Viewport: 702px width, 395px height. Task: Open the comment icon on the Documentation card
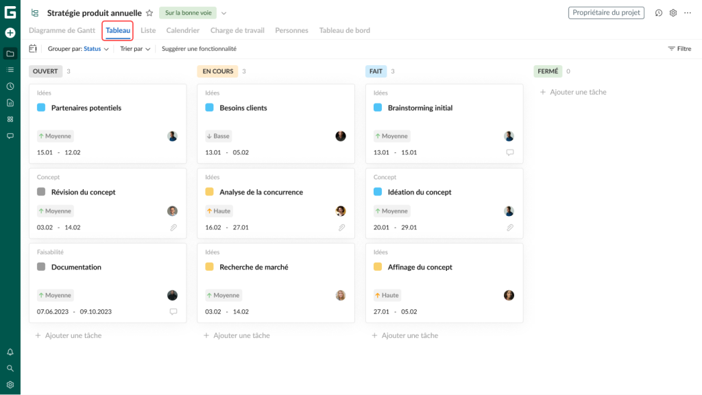173,312
